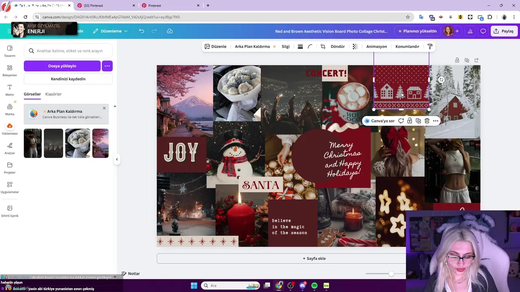Image resolution: width=520 pixels, height=292 pixels.
Task: Click Canva'ya sor in floating toolbar
Action: 380,121
